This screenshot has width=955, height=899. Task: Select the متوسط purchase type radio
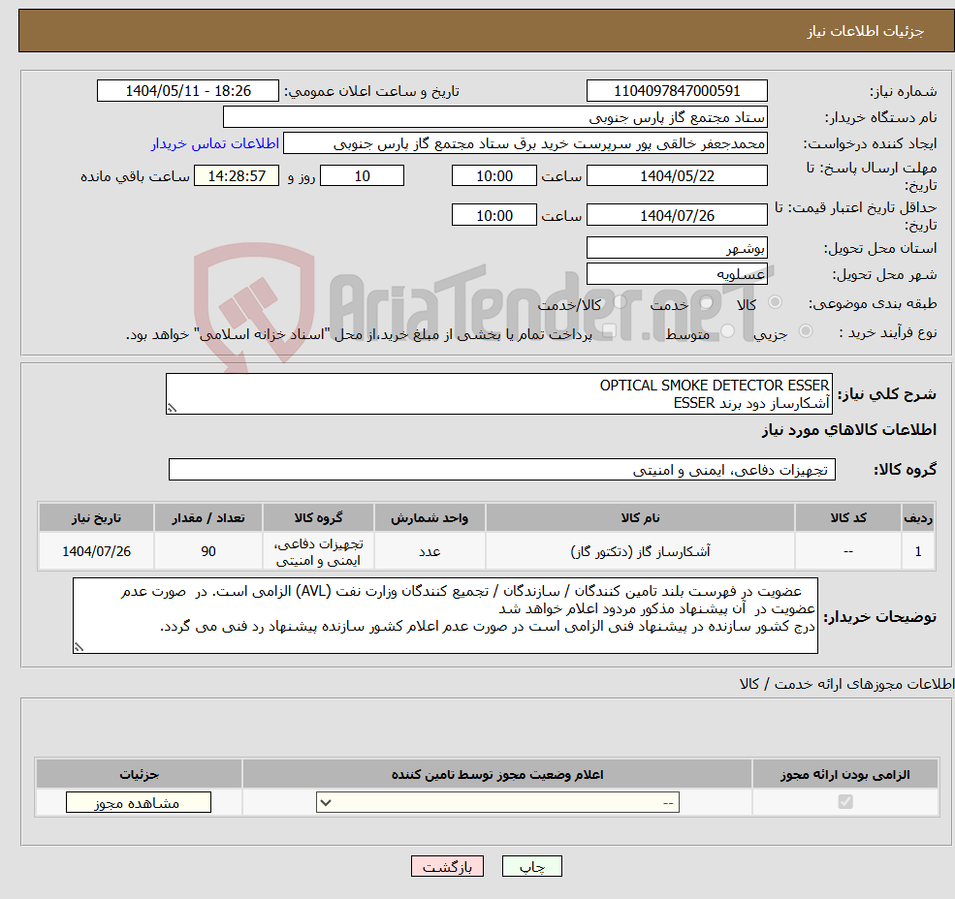(728, 331)
